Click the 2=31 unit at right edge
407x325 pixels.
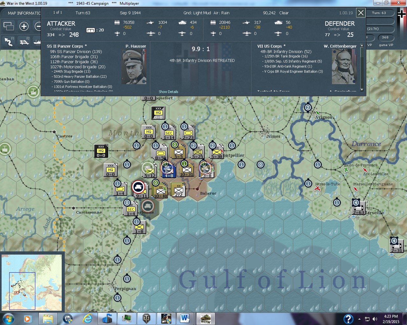(397, 246)
